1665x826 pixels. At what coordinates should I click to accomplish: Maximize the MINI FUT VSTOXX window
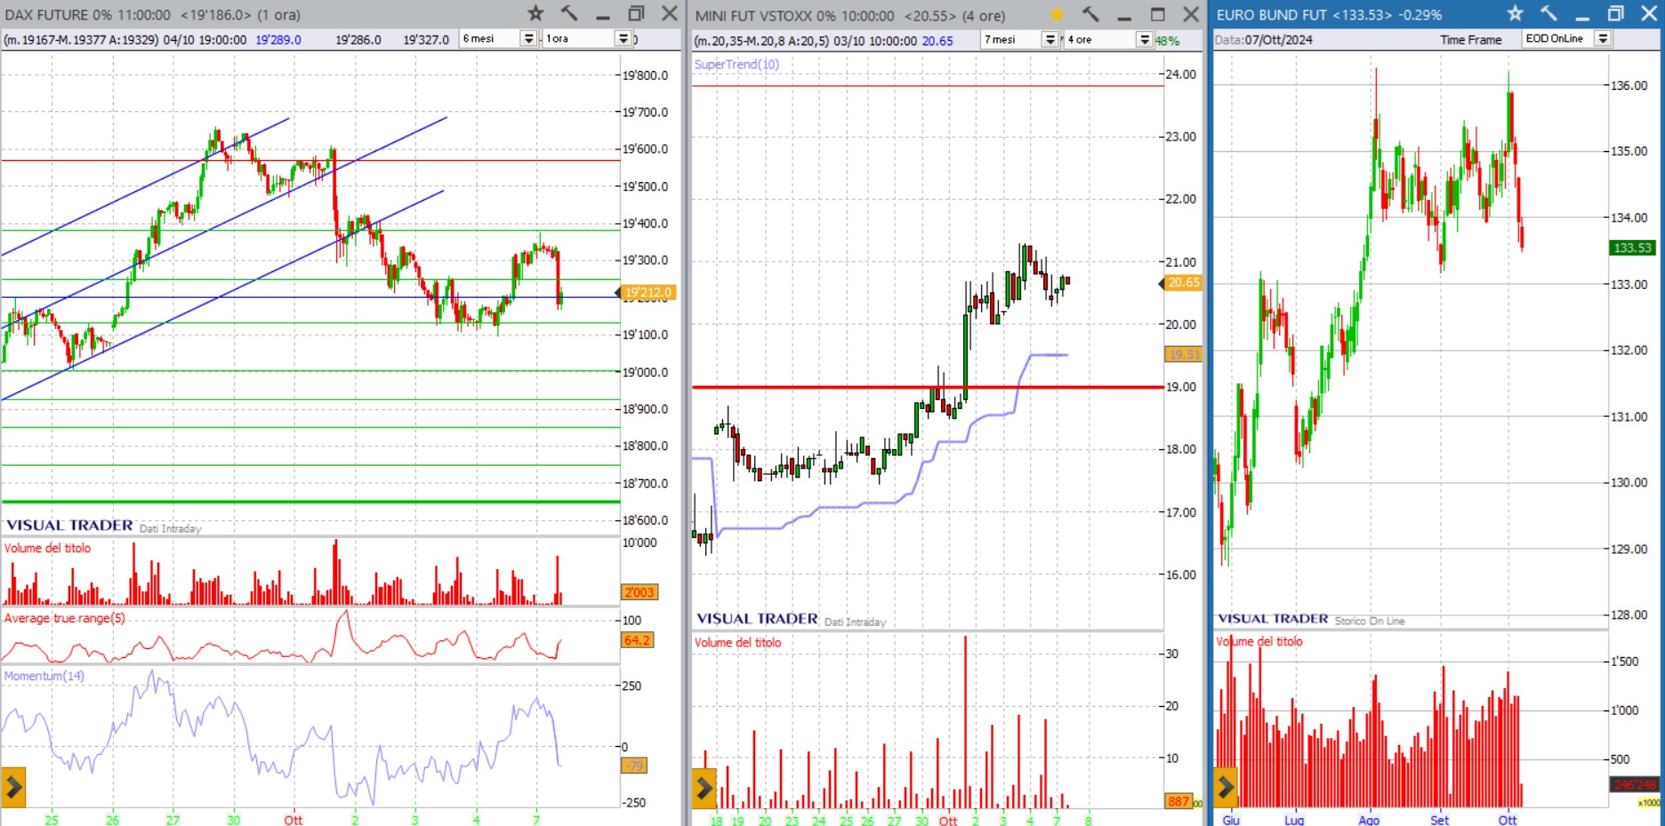click(x=1157, y=14)
